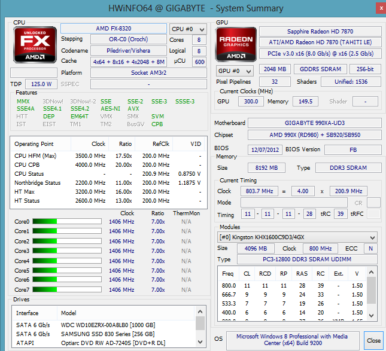Click the TDP 125.0 W value

[41, 84]
